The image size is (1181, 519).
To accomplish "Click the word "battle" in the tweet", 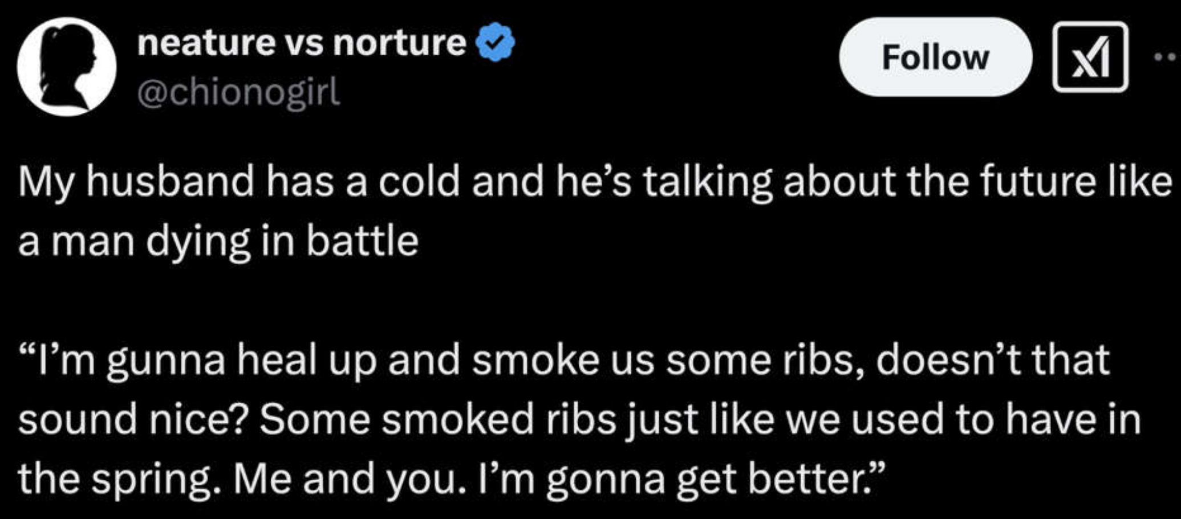I will pos(362,242).
